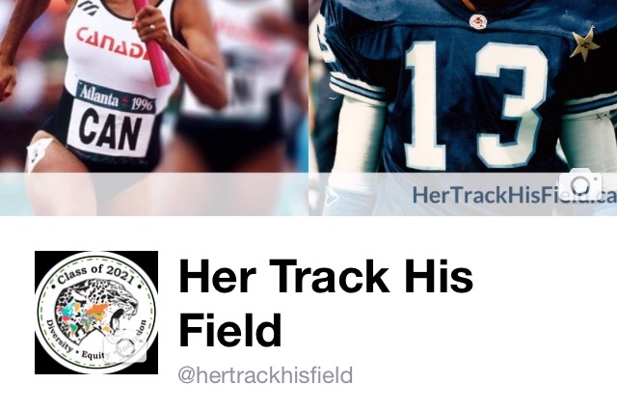Viewport: 617px width, 411px height.
Task: Click the gold star on the jersey
Action: click(585, 43)
